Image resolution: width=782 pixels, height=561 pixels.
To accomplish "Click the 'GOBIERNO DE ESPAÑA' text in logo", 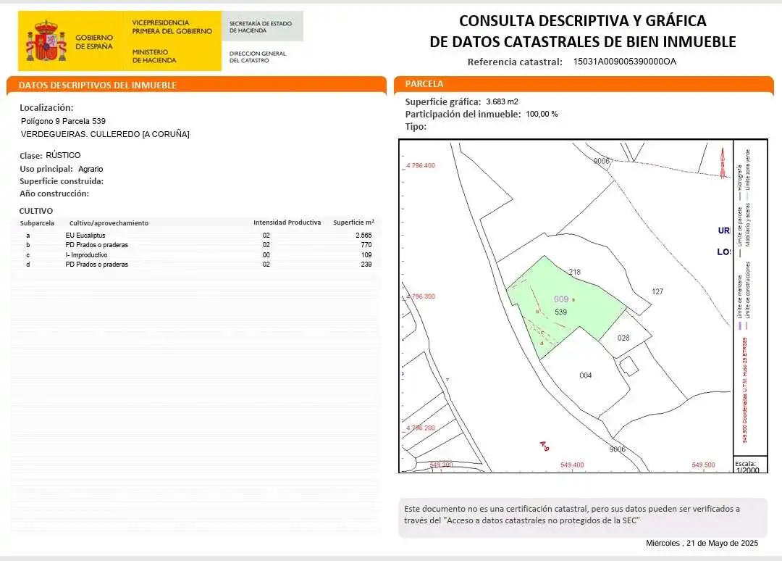I will 94,42.
